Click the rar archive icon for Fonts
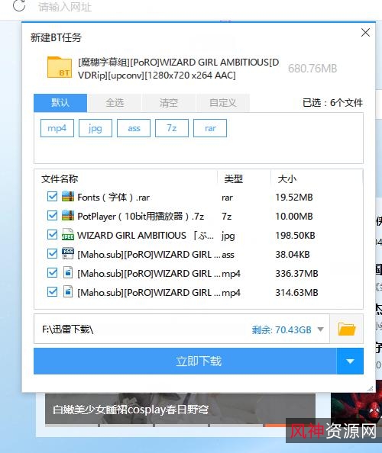382x453 pixels. (68, 197)
